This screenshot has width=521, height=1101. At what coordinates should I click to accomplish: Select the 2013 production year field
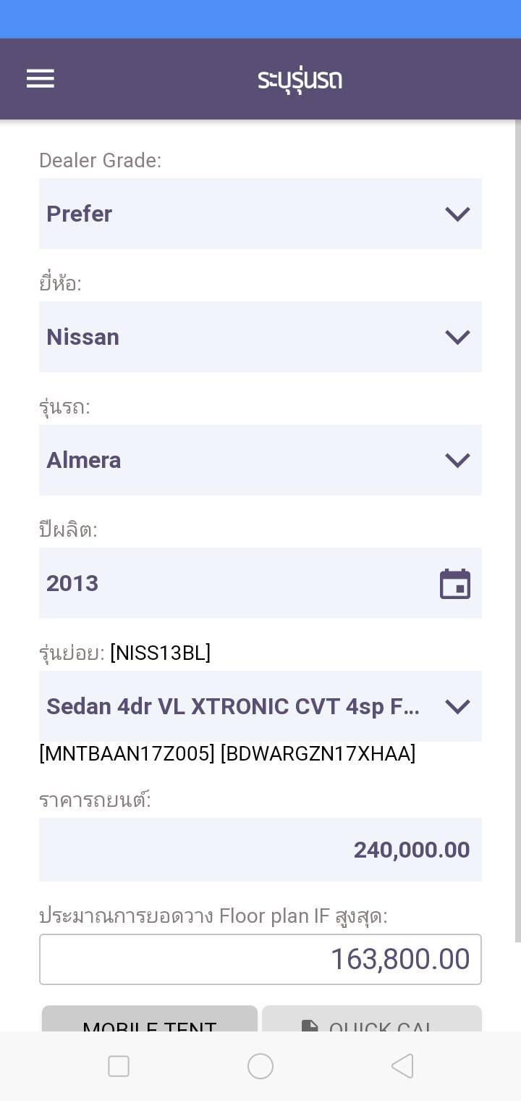point(232,583)
